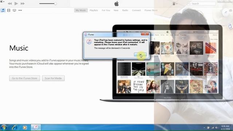Select the TV Shows monitor icon
This screenshot has width=233, height=131.
click(x=14, y=10)
